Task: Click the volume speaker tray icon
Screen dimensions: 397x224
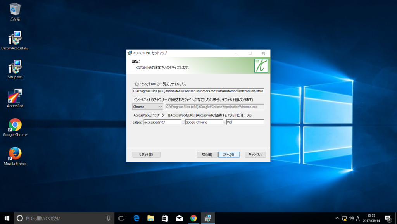Action: (x=351, y=218)
